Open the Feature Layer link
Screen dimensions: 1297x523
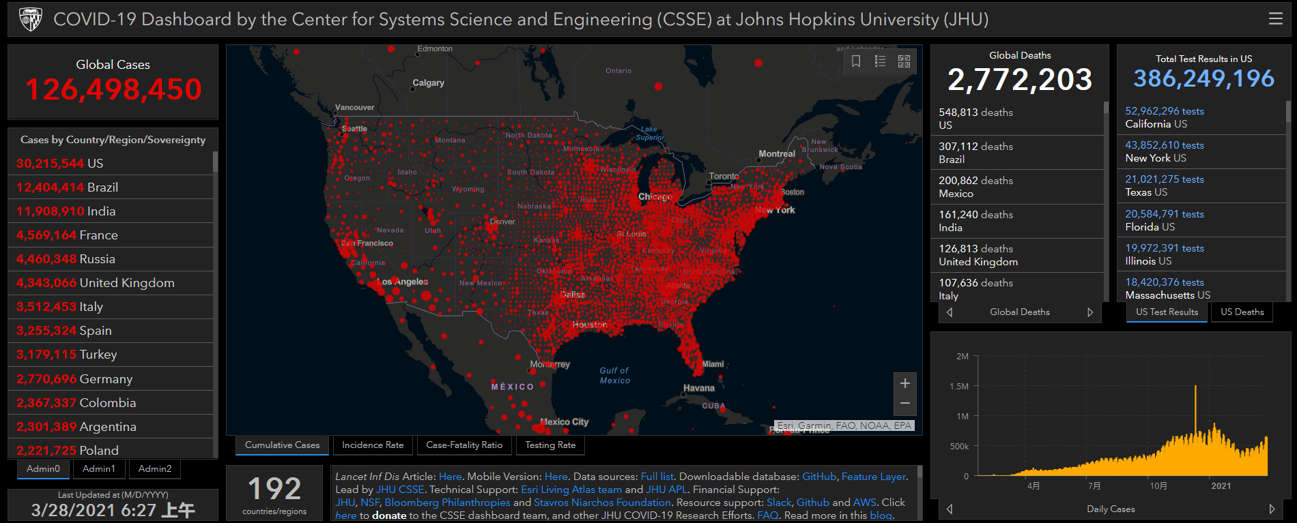(874, 477)
